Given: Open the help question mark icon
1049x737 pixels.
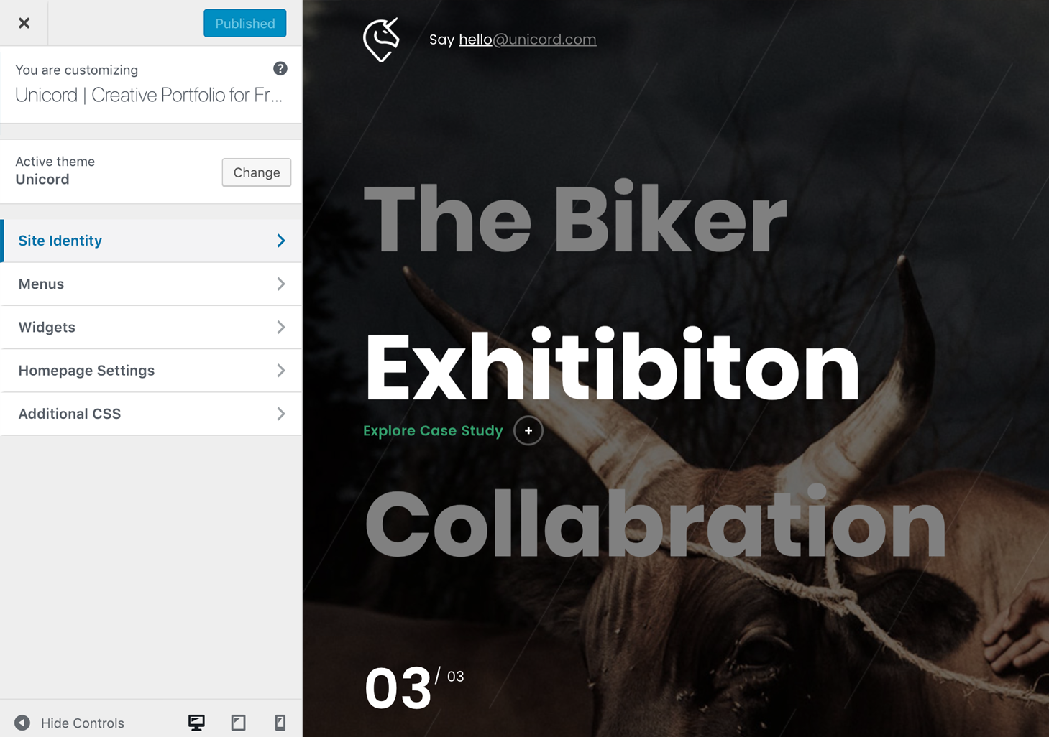Looking at the screenshot, I should coord(280,68).
